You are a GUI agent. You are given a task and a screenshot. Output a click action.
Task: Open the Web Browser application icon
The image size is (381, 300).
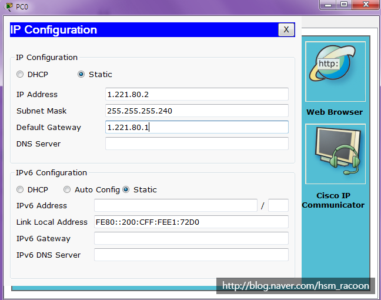[335, 72]
